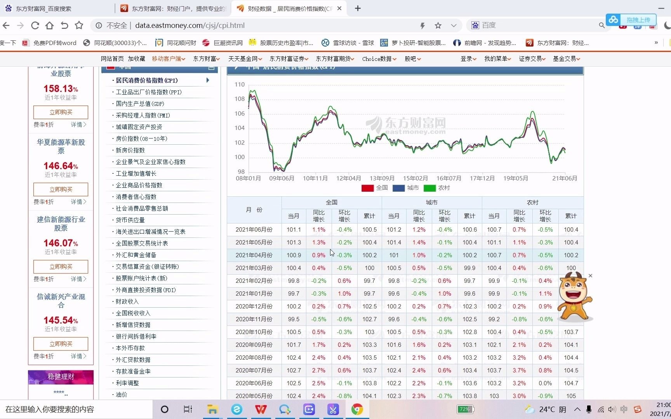Click the browser back arrow
The width and height of the screenshot is (671, 419).
coord(6,25)
